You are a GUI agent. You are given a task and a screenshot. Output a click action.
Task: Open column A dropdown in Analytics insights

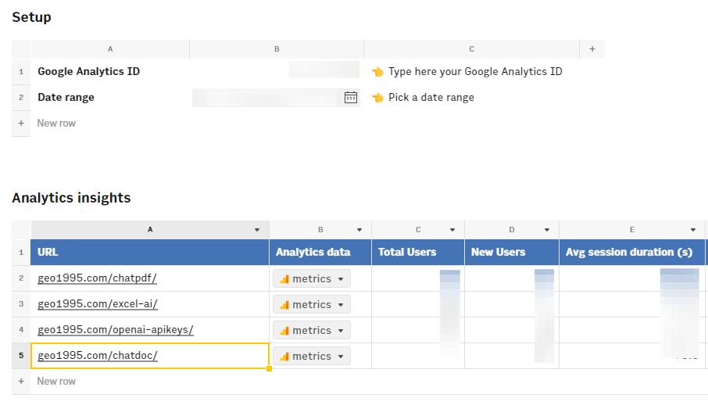[257, 230]
